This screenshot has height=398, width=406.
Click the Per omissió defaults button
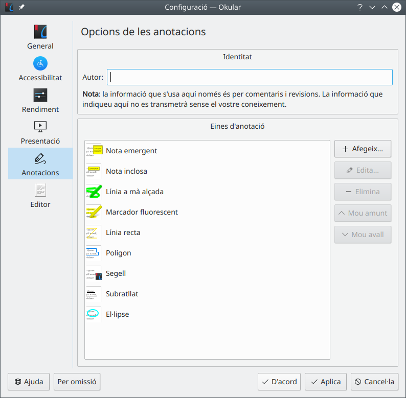pos(77,382)
